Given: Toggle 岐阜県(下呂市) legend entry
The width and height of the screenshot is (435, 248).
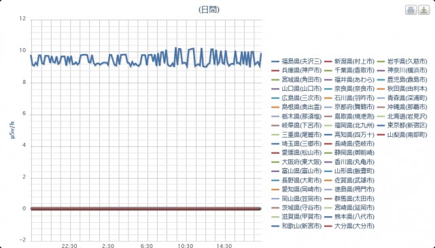Looking at the screenshot, I should point(296,125).
